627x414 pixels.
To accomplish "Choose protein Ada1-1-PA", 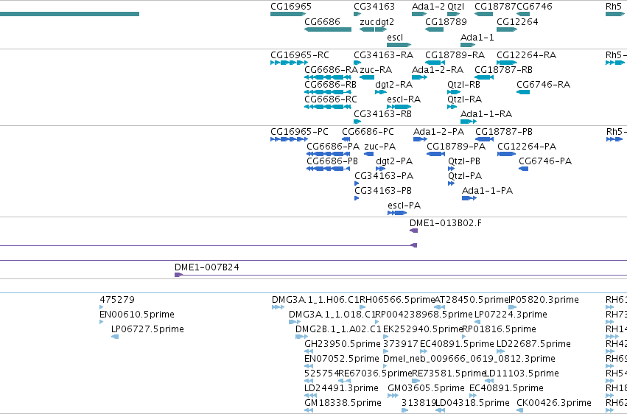I will click(469, 199).
